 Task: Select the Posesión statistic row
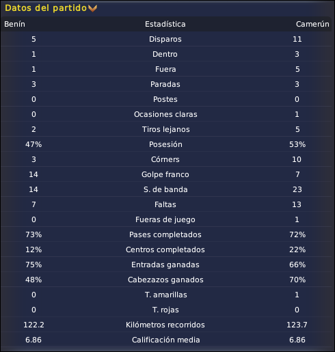click(x=166, y=144)
